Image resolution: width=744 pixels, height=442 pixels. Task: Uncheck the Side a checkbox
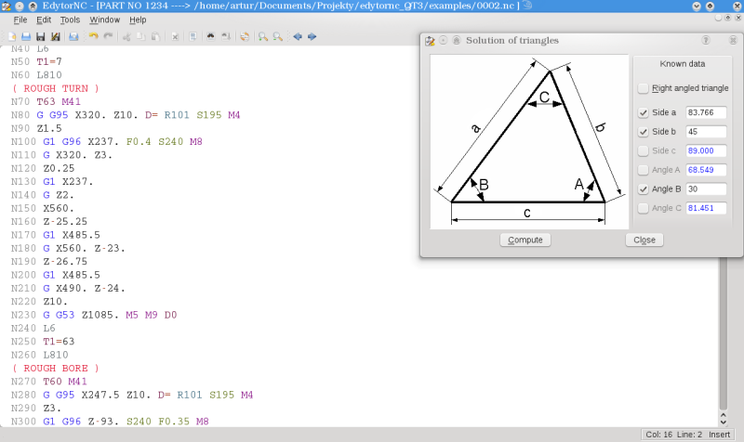[x=643, y=112]
